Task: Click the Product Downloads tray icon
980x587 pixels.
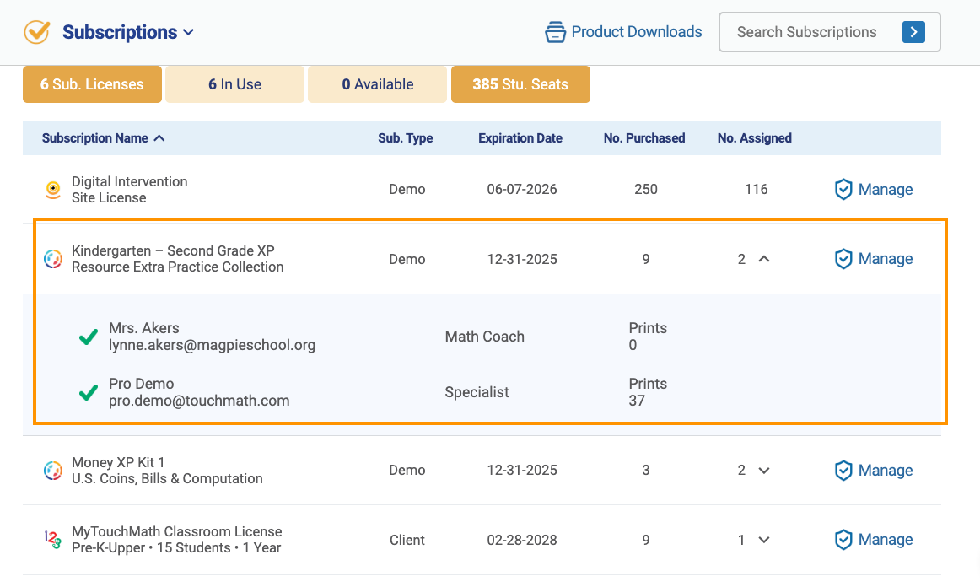Action: [x=555, y=32]
